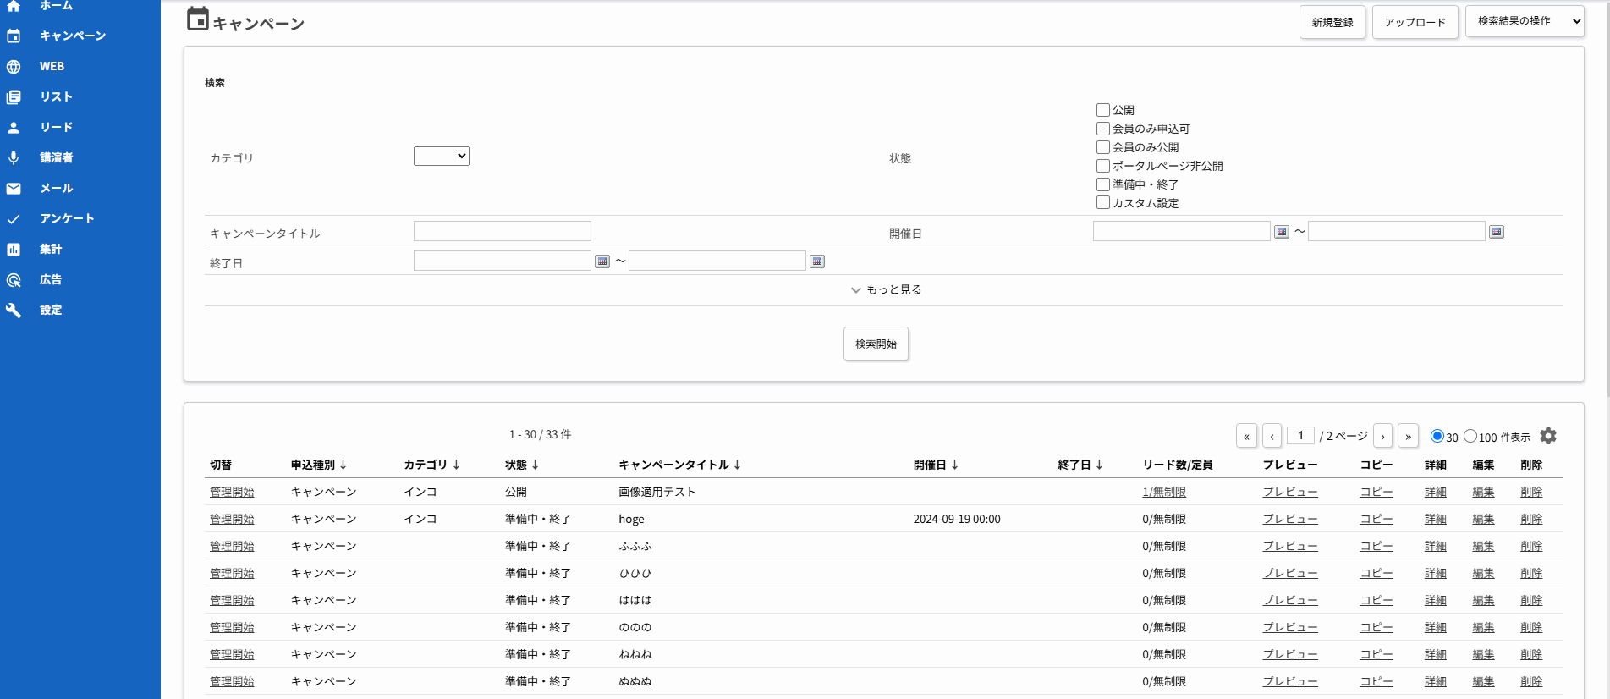This screenshot has width=1610, height=699.
Task: Click コピー link for ふふふ row
Action: point(1376,546)
